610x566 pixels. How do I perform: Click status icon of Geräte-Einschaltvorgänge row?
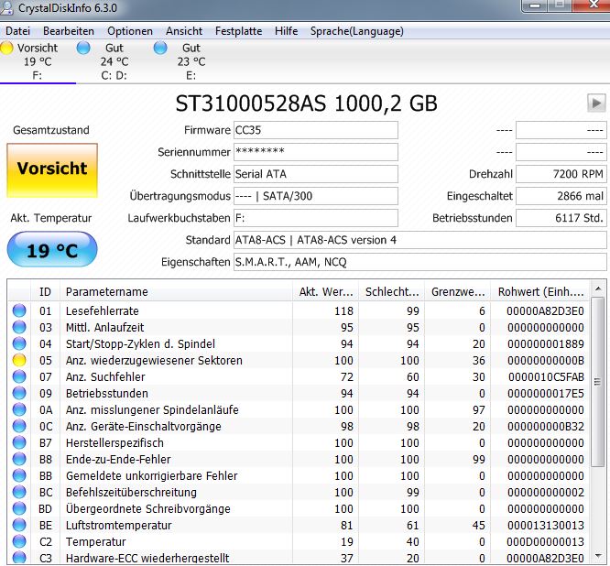19,426
